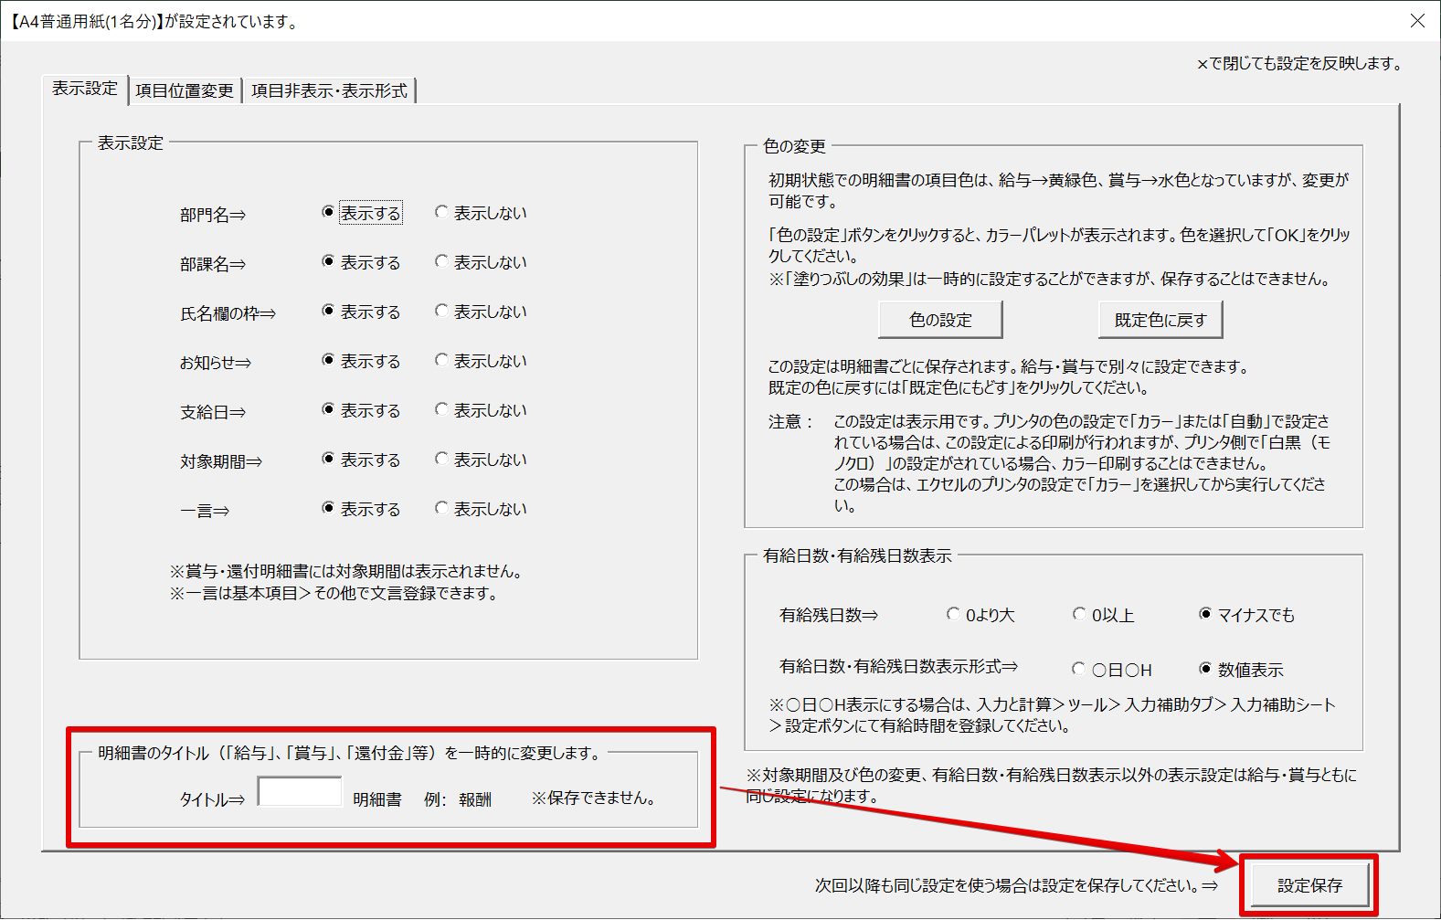Set 対象期間 to 表示しない

pyautogui.click(x=442, y=460)
